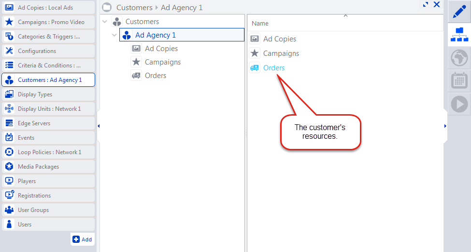Screen dimensions: 471x252
Task: Click the globe map view icon
Action: [x=459, y=58]
